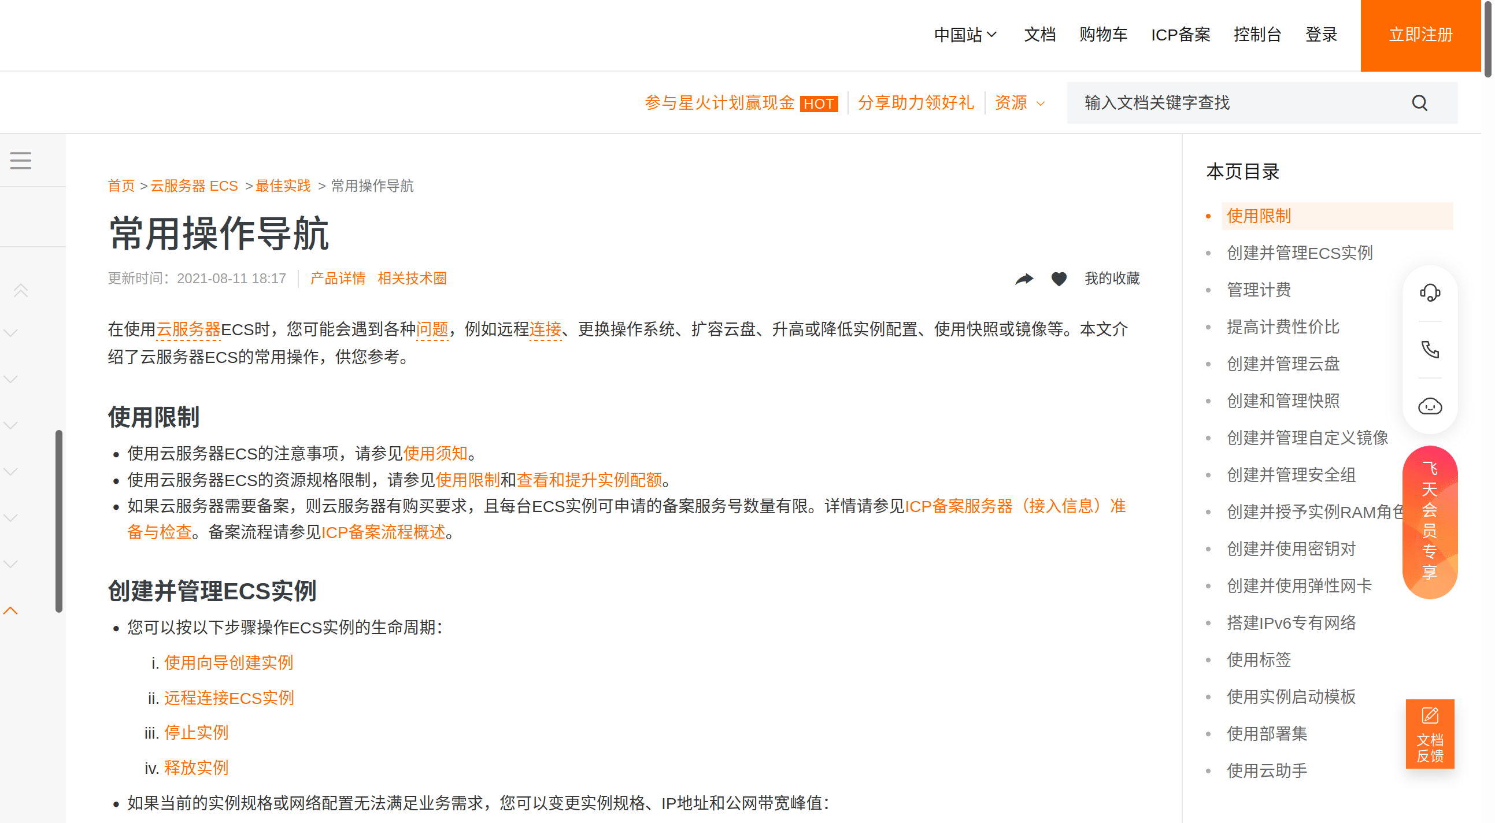Open the headset customer service icon
Screen dimensions: 1495x823
click(x=1430, y=292)
